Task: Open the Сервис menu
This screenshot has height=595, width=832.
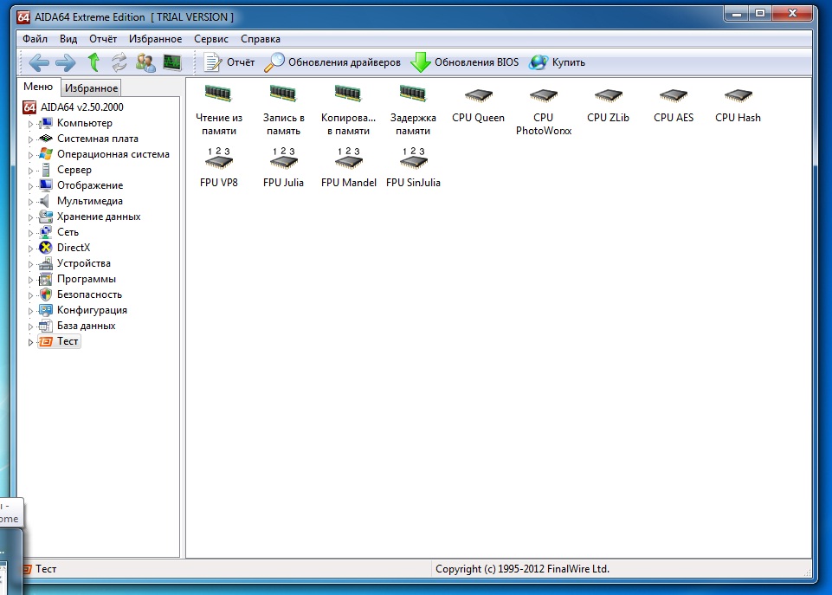Action: pos(210,39)
